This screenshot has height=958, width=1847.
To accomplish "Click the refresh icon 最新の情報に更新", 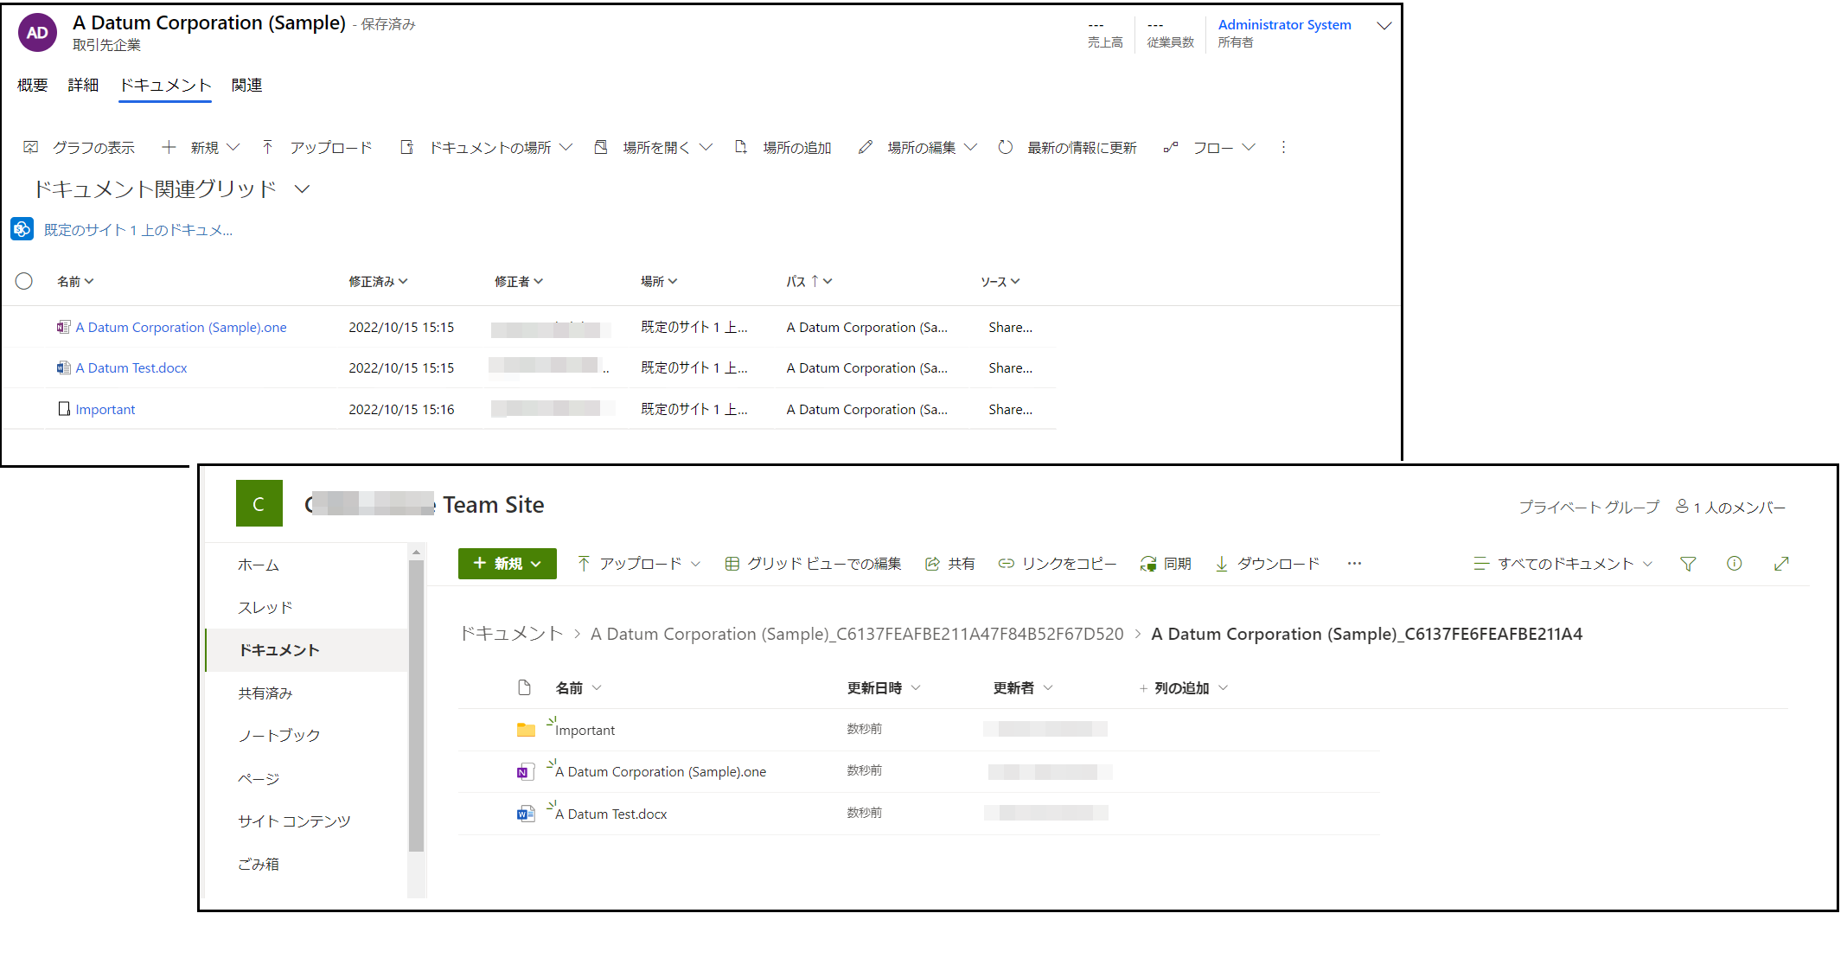I will pyautogui.click(x=1005, y=147).
